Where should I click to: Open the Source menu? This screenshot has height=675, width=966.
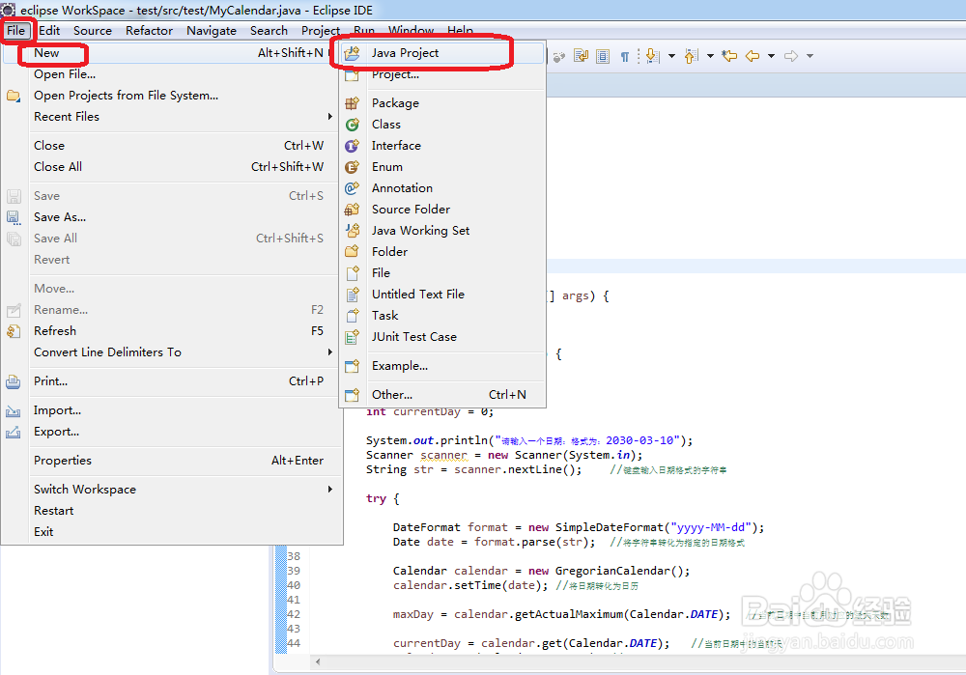point(93,31)
